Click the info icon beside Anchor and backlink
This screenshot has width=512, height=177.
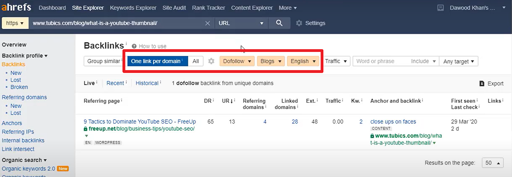point(422,100)
